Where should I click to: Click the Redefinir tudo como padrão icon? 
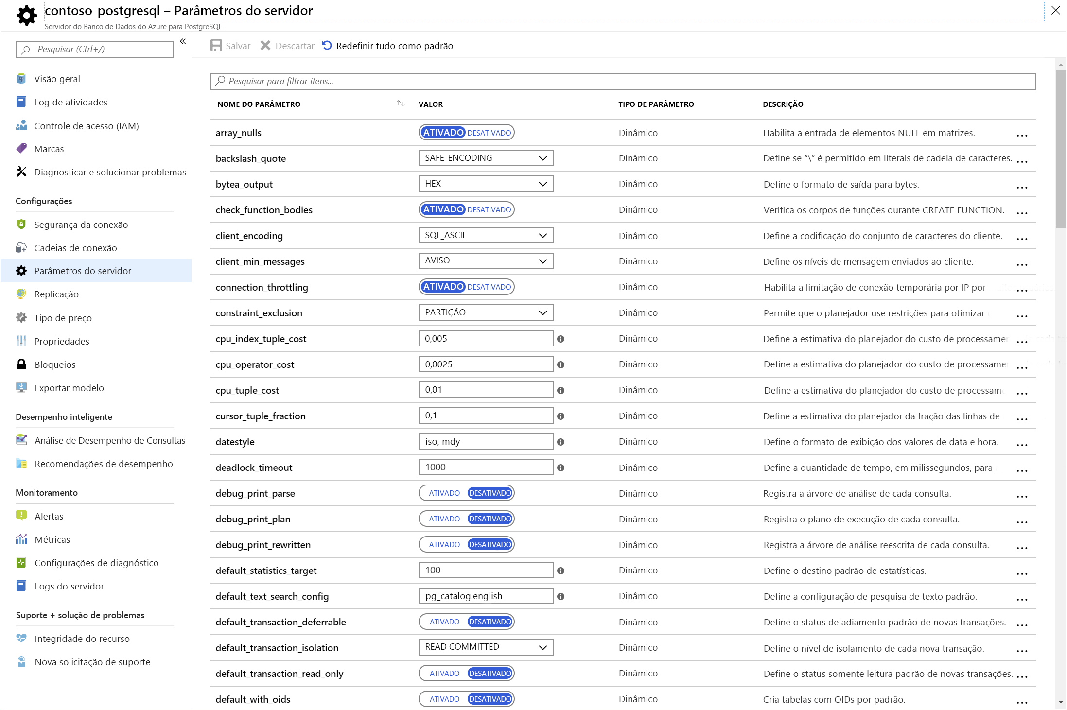tap(327, 46)
